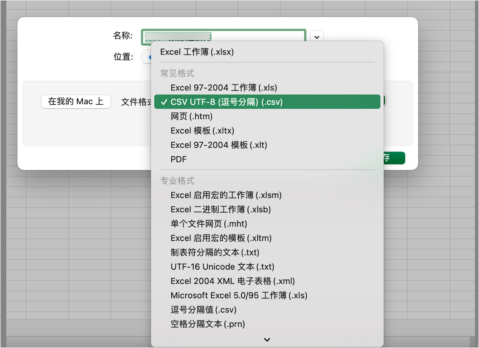The height and width of the screenshot is (348, 479).
Task: Select the checked CSV UTF-8 (.csv) item
Action: point(226,102)
